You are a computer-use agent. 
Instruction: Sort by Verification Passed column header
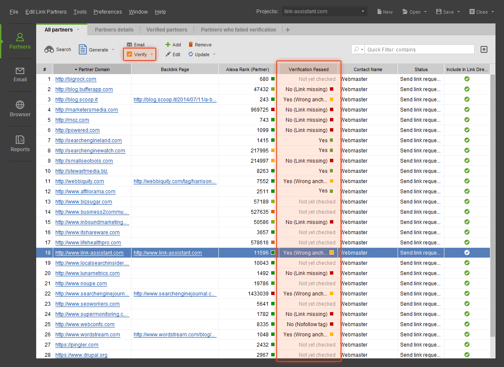[x=308, y=69]
